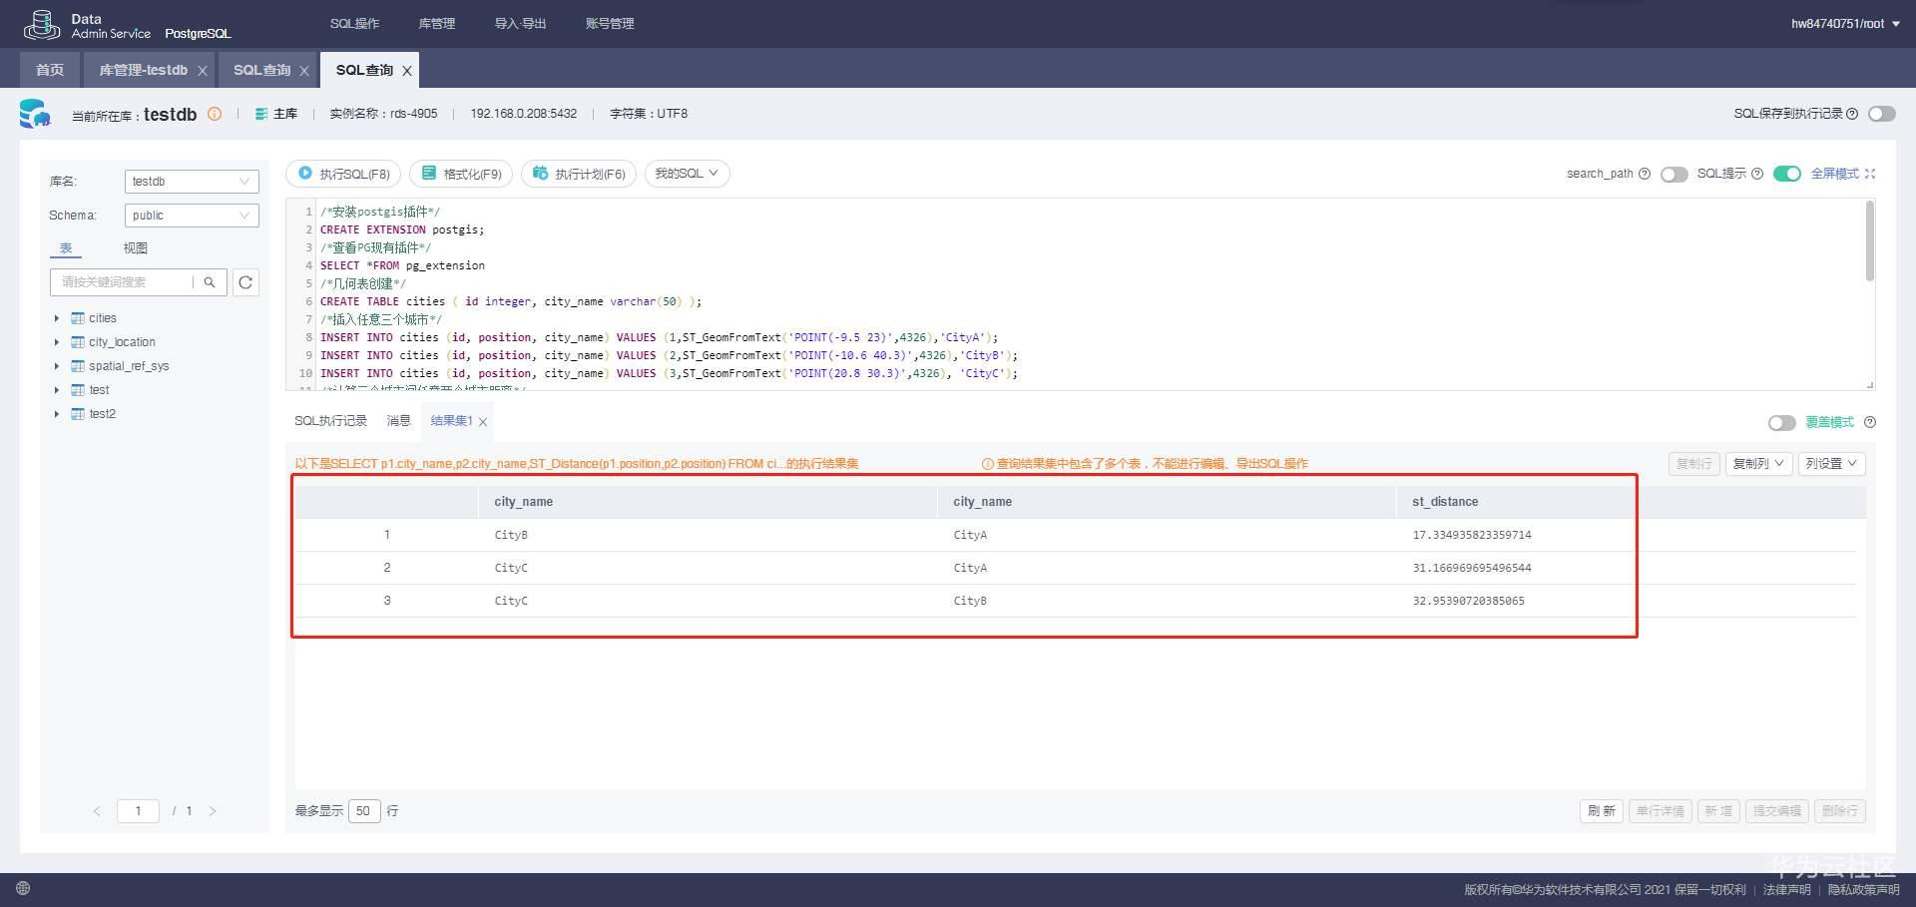Close the 库管理-testdb tab
1916x907 pixels.
tap(203, 71)
